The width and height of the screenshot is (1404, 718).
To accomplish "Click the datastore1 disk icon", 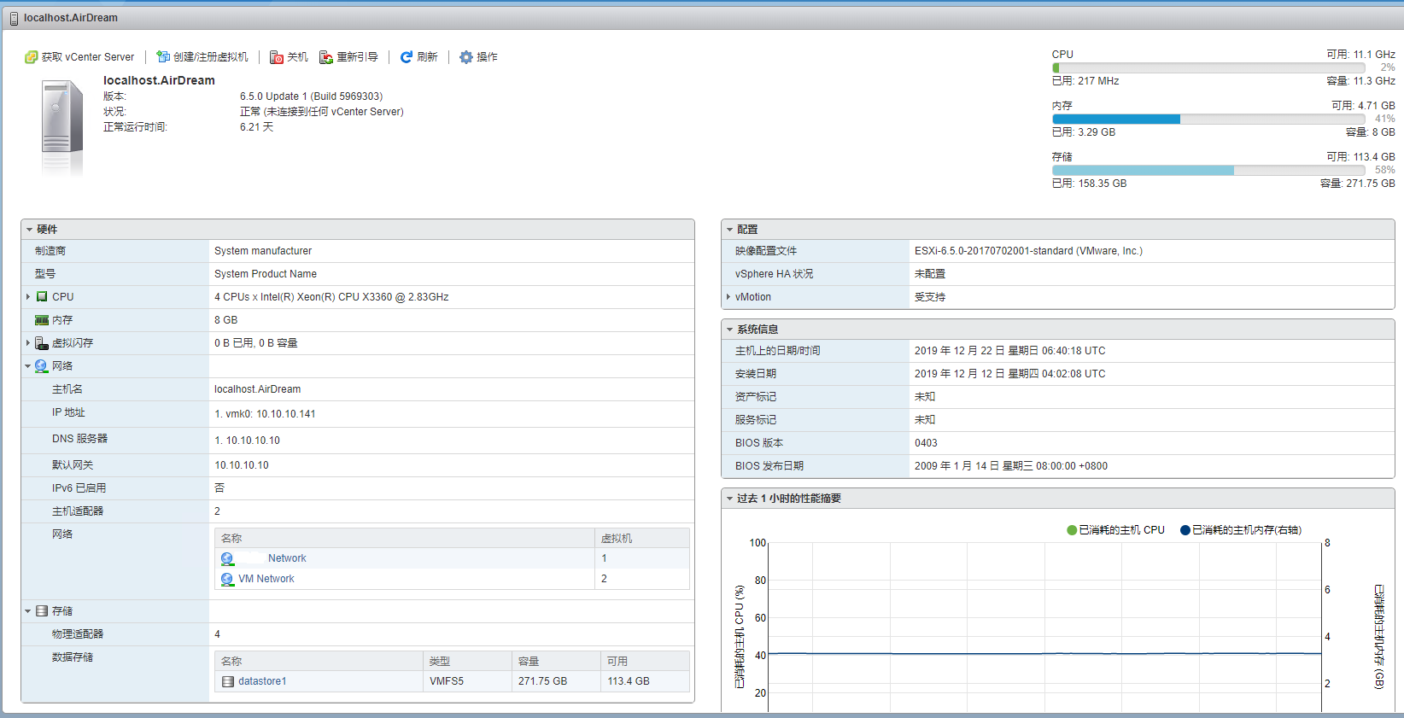I will point(228,681).
